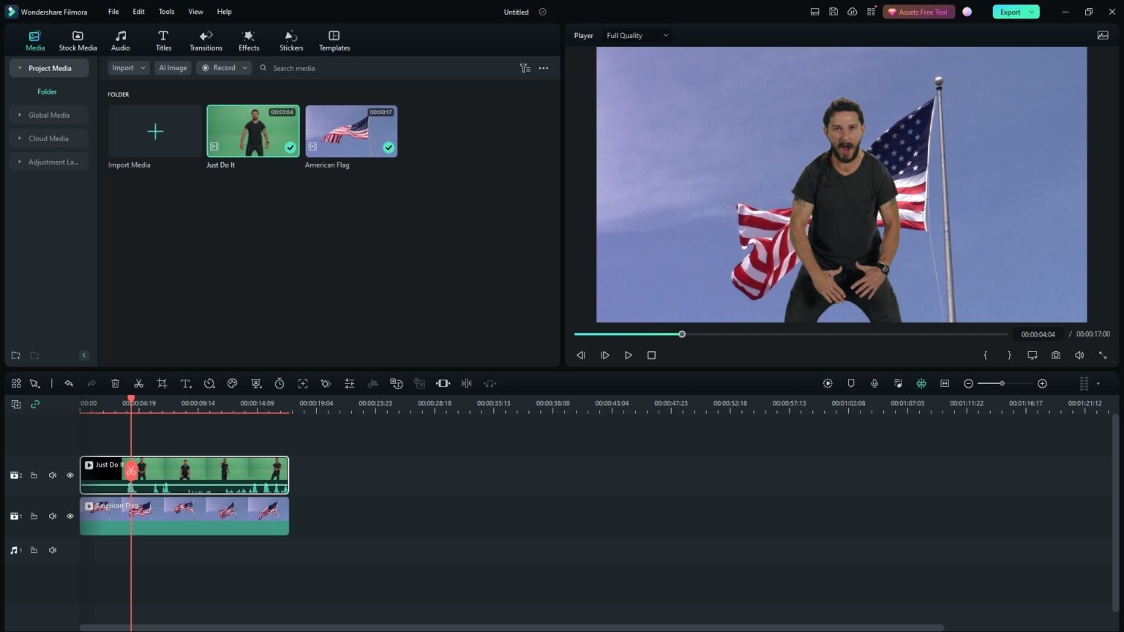Click the player progress bar handle
The height and width of the screenshot is (632, 1124).
(682, 334)
